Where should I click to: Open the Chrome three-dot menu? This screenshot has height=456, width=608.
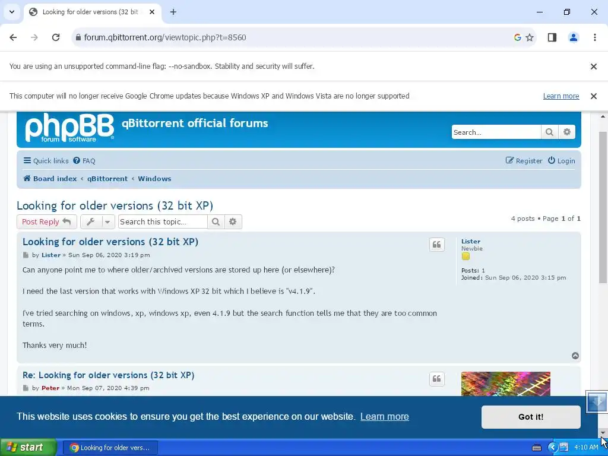tap(595, 37)
